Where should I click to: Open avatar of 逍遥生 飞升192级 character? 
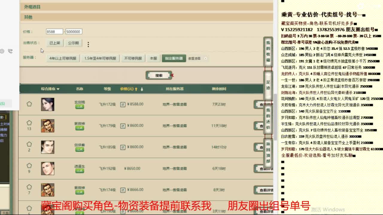click(x=48, y=168)
